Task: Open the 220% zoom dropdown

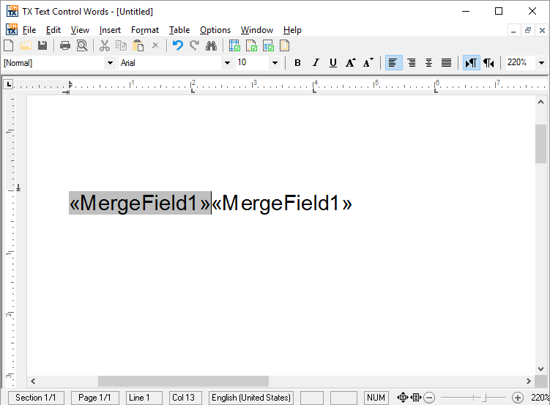Action: tap(541, 63)
